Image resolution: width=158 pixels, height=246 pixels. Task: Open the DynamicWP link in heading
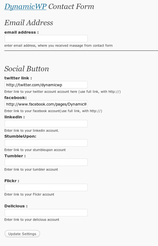pyautogui.click(x=25, y=7)
